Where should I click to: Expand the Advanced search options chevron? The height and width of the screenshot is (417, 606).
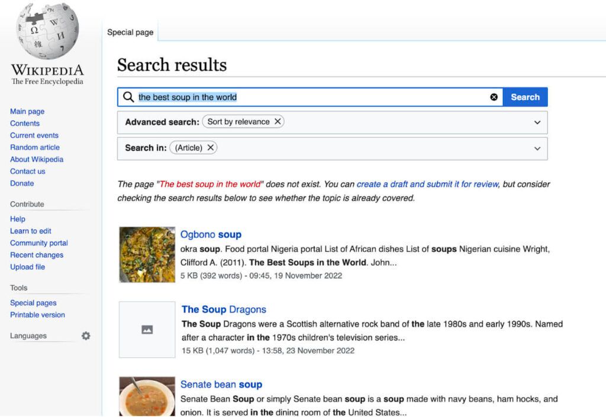pyautogui.click(x=537, y=122)
